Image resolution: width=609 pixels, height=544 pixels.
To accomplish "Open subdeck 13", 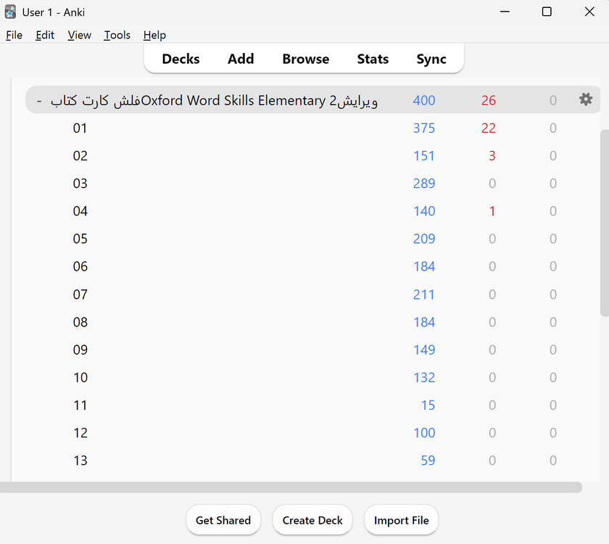I will (x=80, y=461).
